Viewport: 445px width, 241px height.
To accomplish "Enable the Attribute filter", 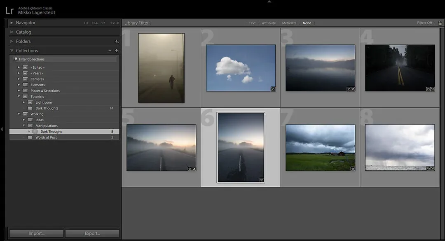I will coord(269,23).
